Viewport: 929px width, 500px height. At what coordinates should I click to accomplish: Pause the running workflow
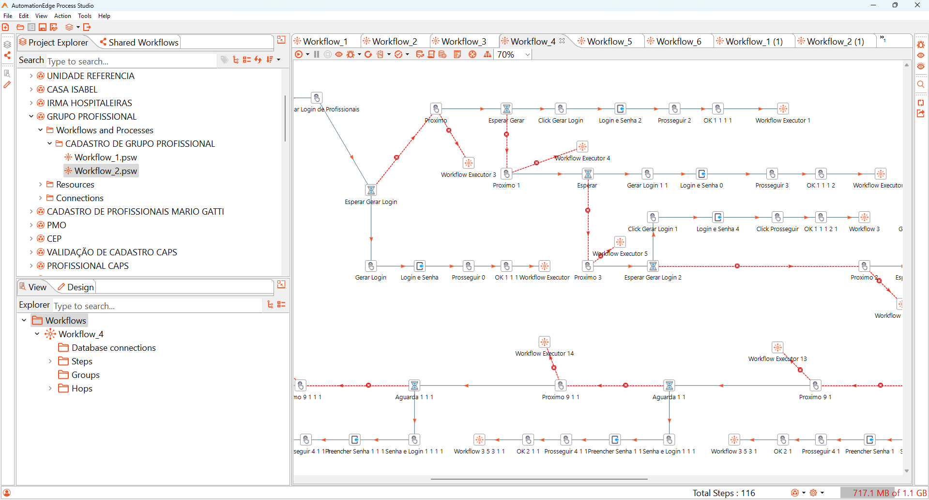[317, 54]
